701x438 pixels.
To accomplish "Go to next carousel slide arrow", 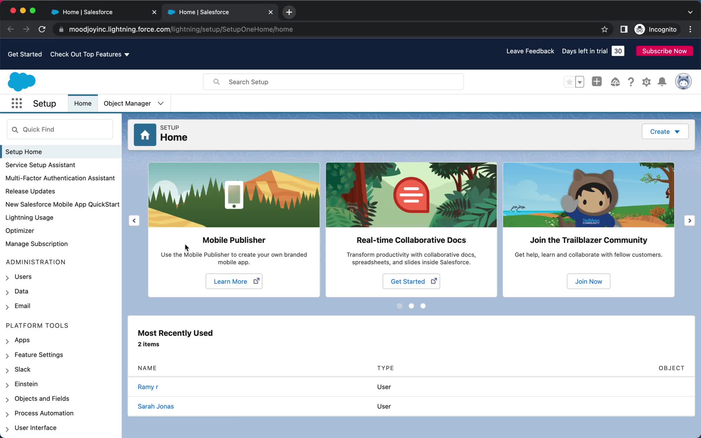I will tap(689, 220).
